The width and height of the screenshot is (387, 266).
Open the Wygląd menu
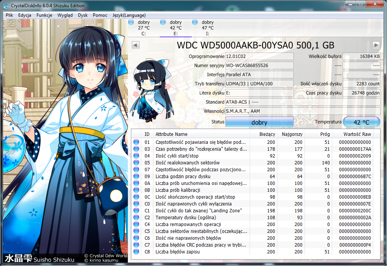click(x=65, y=15)
